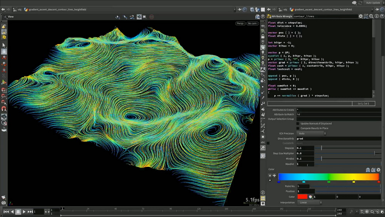Screen dimensions: 385x217
Task: Toggle the Costattrib enable checkbox
Action: click(268, 143)
